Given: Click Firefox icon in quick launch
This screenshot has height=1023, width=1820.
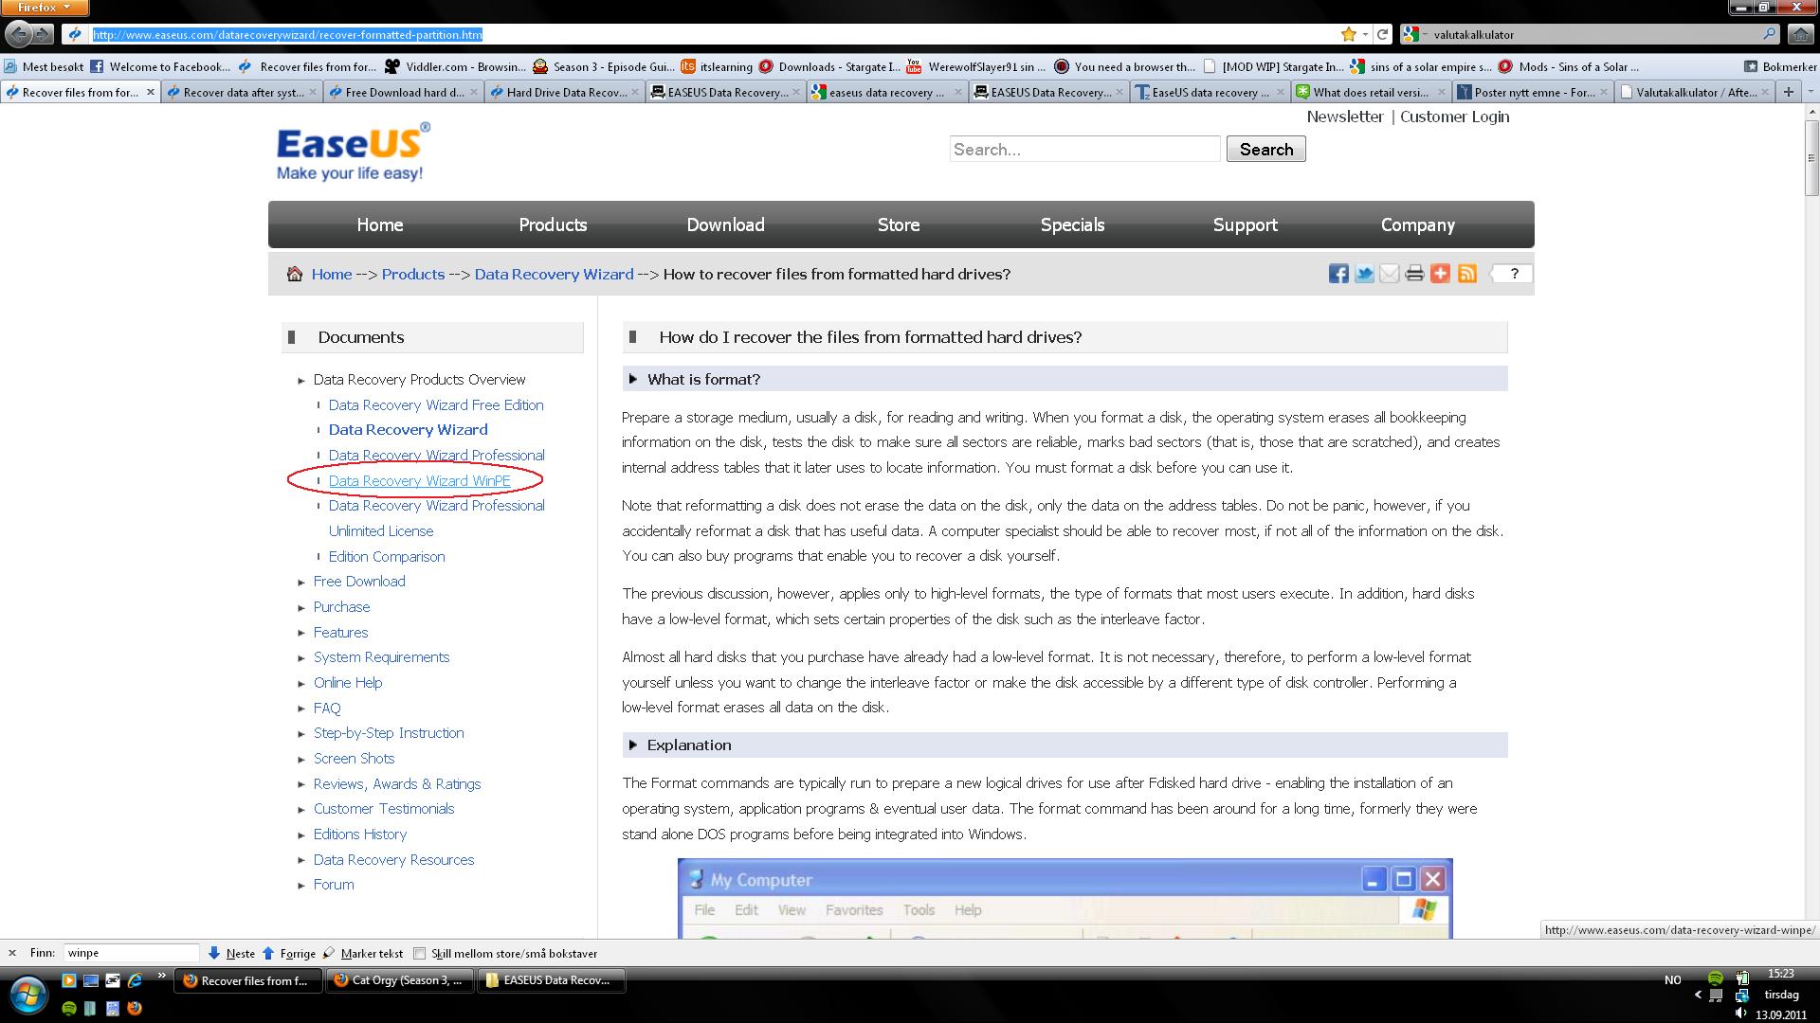Looking at the screenshot, I should coord(135,1008).
